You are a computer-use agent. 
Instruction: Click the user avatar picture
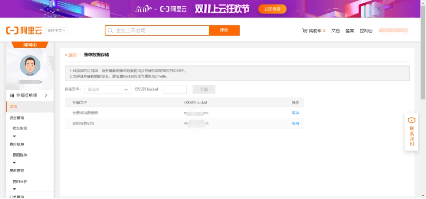(x=30, y=65)
